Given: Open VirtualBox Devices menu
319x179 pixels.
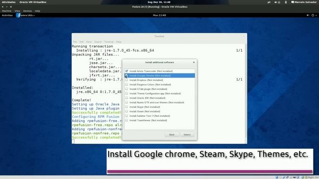Looking at the screenshot, I should click(x=27, y=11).
